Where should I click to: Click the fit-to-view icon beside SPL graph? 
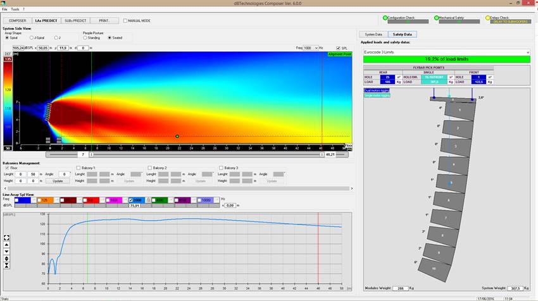click(6, 238)
